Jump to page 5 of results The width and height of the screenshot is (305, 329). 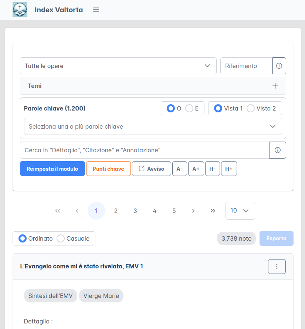pos(174,211)
